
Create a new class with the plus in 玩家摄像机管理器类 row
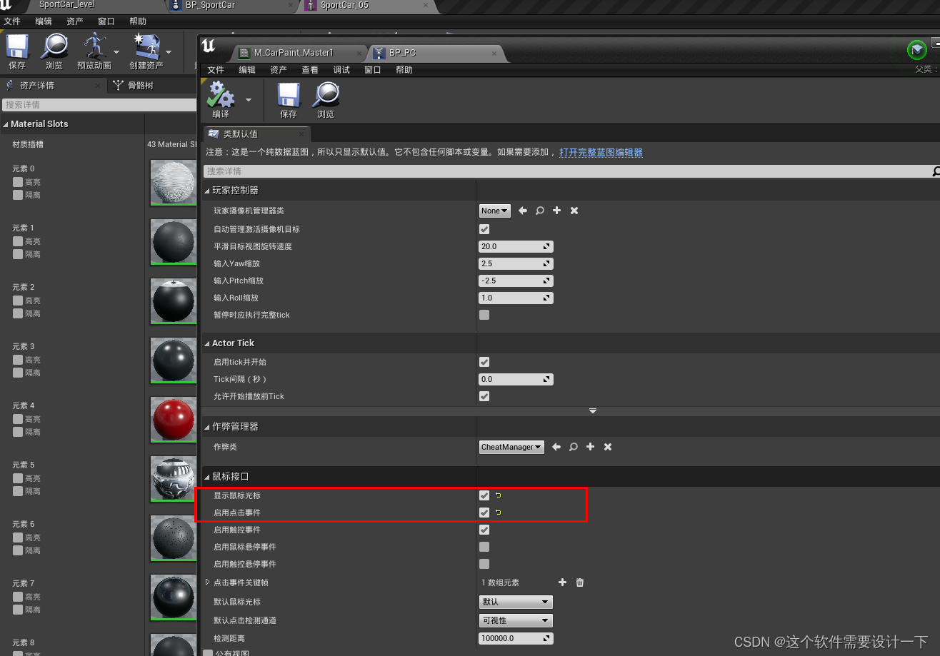(x=557, y=211)
